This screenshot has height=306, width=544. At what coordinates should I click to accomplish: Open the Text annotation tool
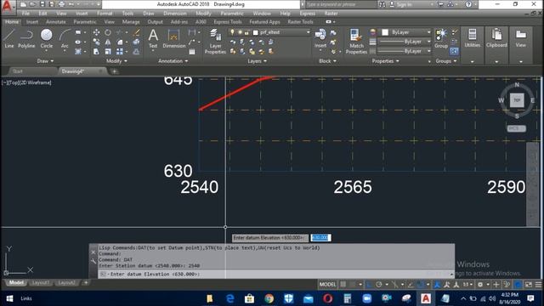click(x=153, y=38)
